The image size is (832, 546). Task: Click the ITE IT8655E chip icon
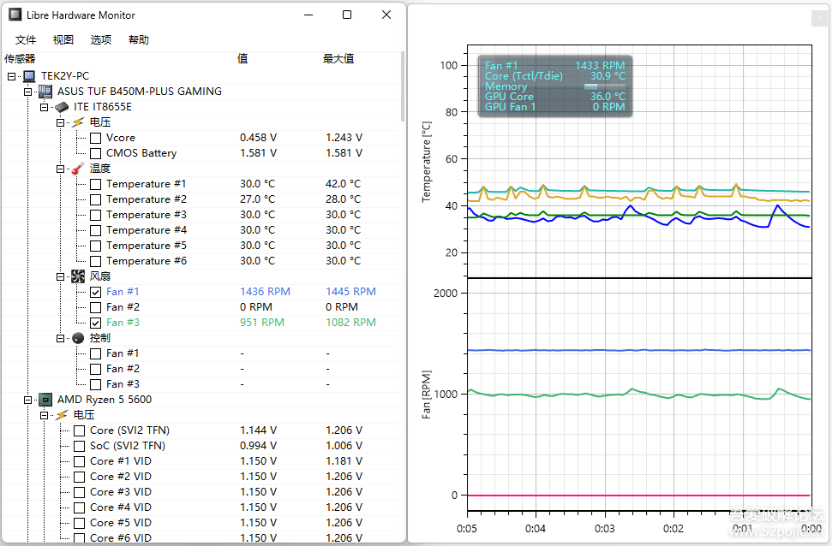(60, 107)
